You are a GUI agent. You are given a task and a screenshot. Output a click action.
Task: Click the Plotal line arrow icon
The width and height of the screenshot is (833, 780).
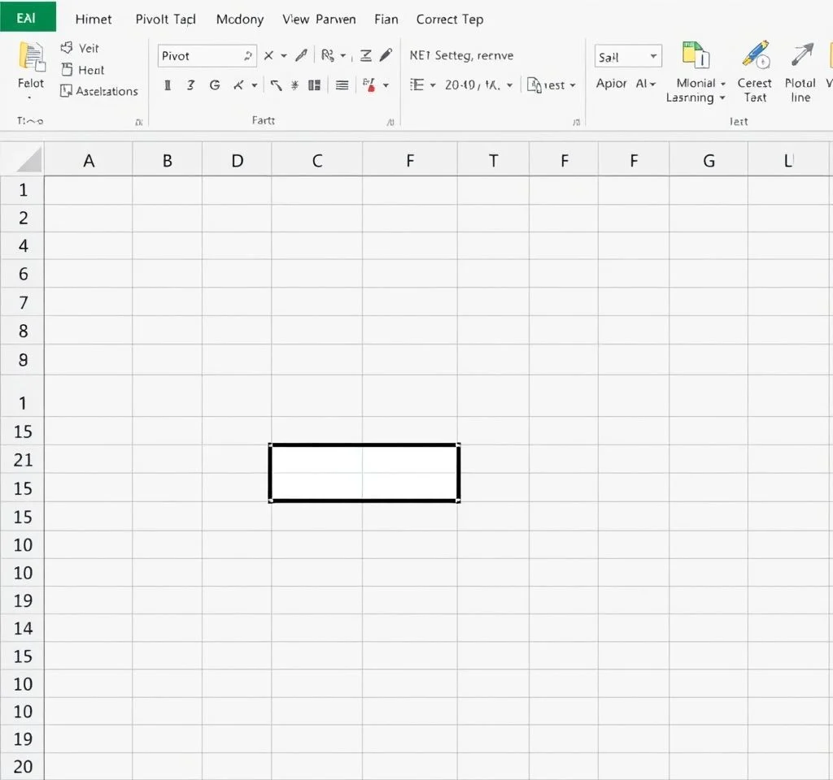801,56
